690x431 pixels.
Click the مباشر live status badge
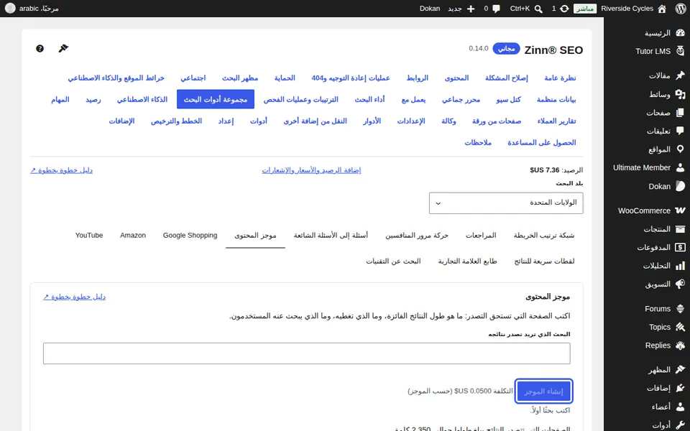point(585,9)
